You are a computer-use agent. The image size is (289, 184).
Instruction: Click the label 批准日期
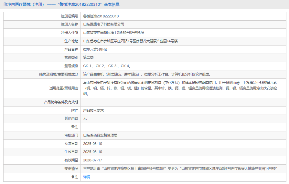point(71,144)
